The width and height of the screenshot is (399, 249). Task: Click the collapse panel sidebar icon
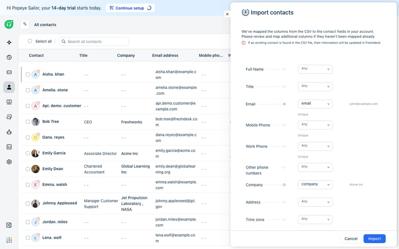(9, 225)
